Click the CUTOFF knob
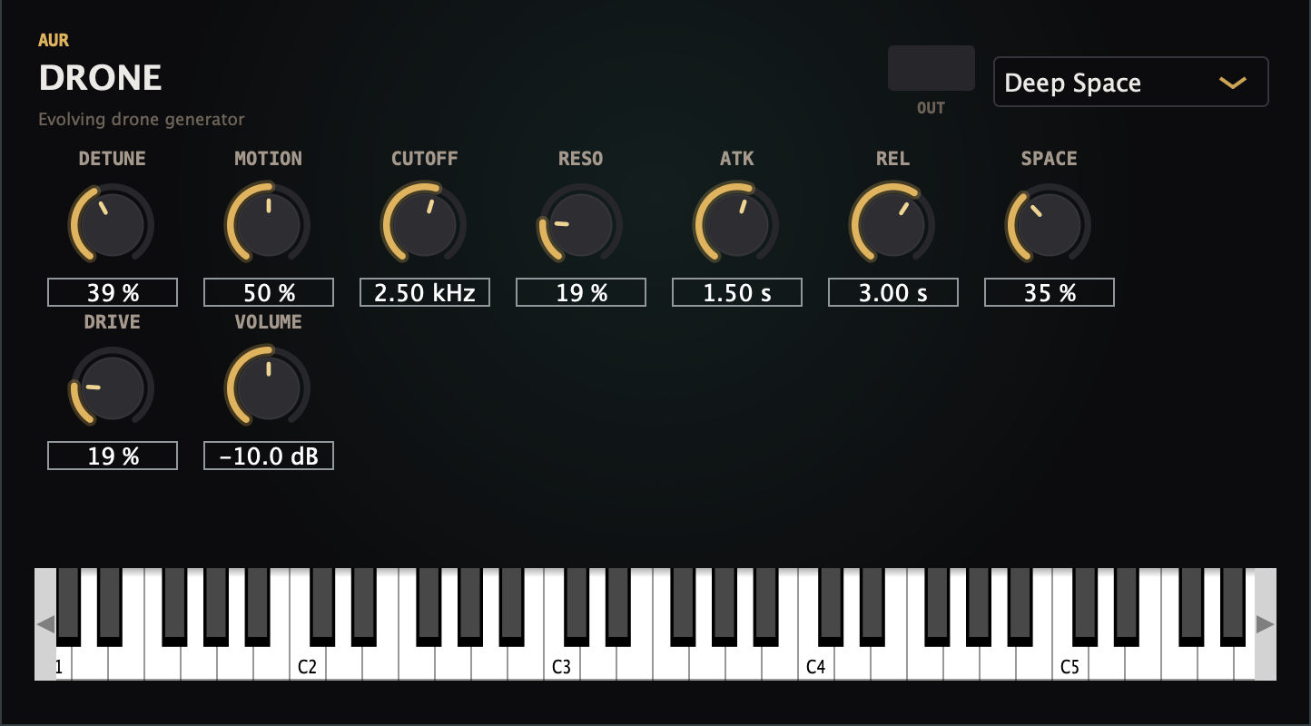Viewport: 1311px width, 726px height. coord(424,224)
